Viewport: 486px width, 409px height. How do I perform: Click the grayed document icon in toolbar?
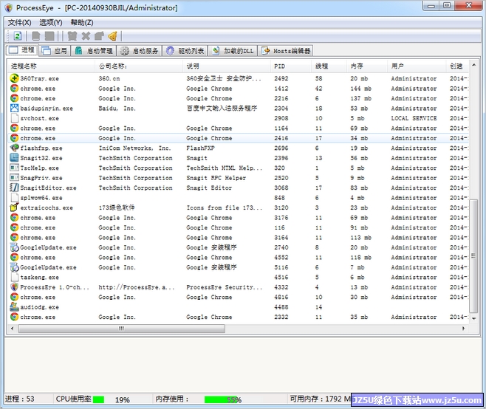35,36
